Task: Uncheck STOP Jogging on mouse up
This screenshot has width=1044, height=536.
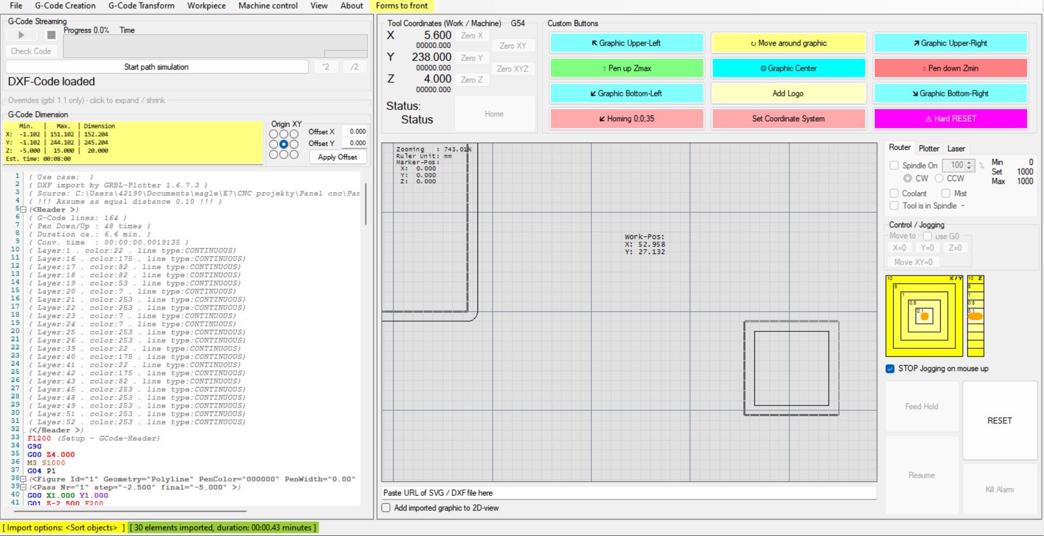Action: (891, 369)
